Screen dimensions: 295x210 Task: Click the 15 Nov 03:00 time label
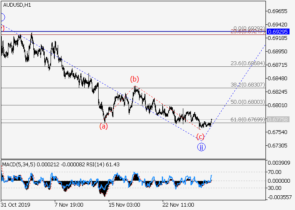(124, 205)
